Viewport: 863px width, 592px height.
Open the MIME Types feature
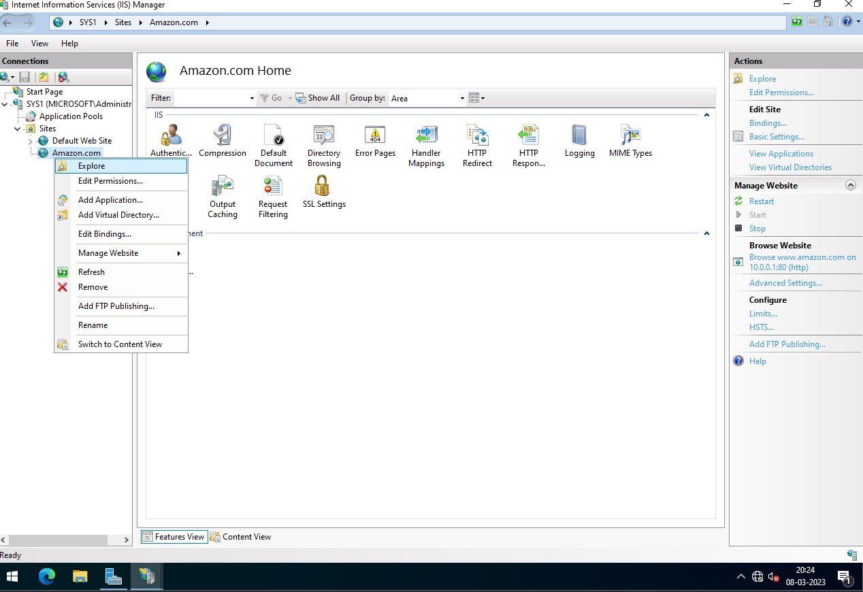[x=630, y=141]
